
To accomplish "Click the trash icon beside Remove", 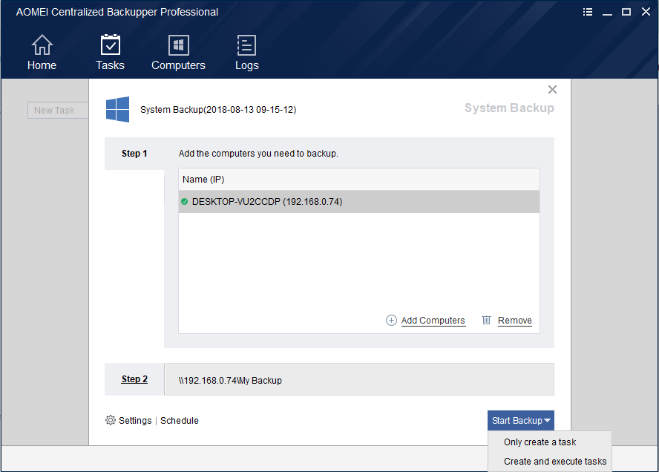I will click(x=486, y=320).
